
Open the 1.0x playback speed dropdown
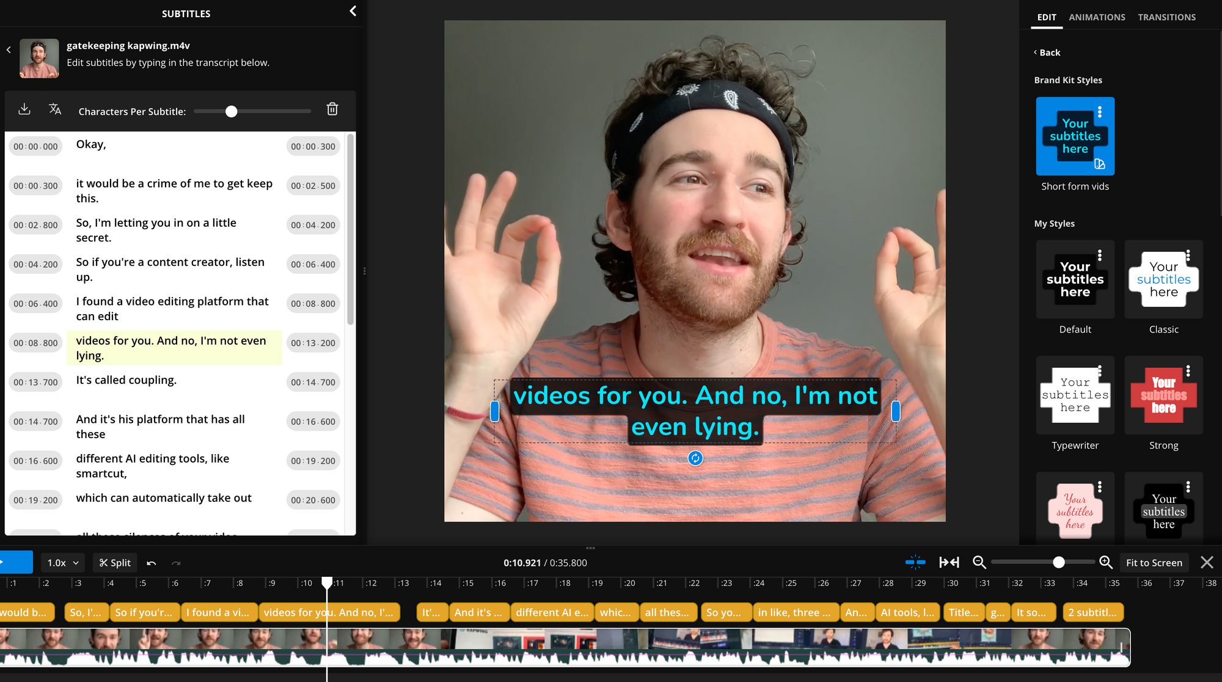(x=63, y=563)
